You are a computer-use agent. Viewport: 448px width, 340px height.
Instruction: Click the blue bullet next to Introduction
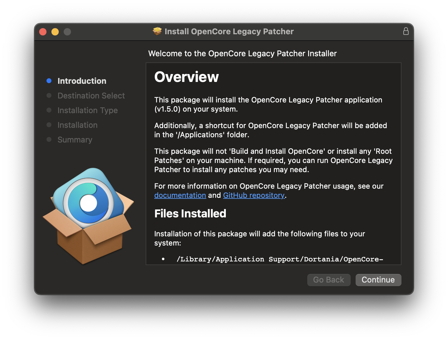[49, 81]
